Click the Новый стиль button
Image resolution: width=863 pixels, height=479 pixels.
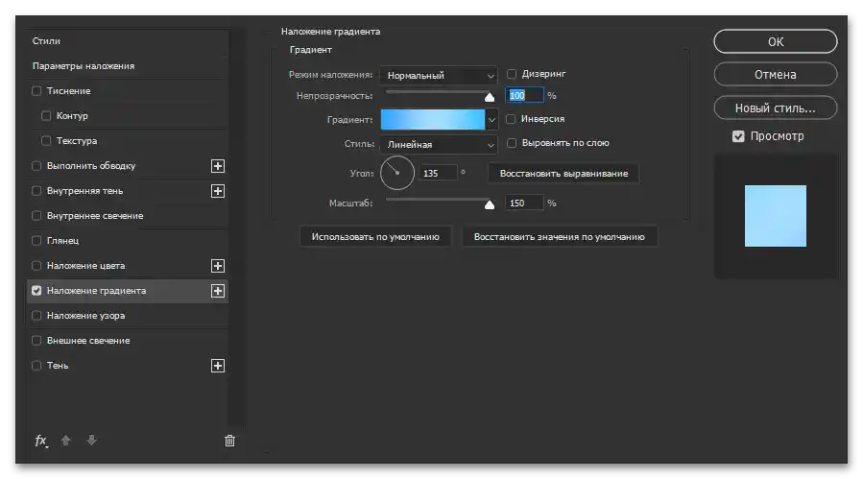776,108
